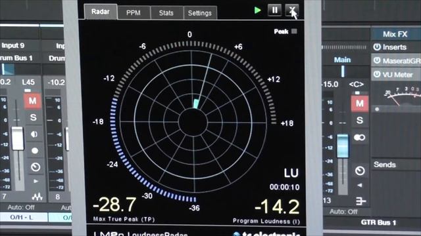Click the Inserts section label
This screenshot has width=421, height=236.
tap(395, 47)
